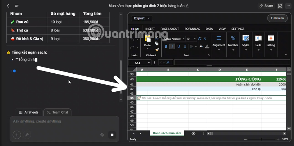Switch to the FORMULAS ribbon tab
Viewport: 294px width, 146px height.
tap(192, 29)
